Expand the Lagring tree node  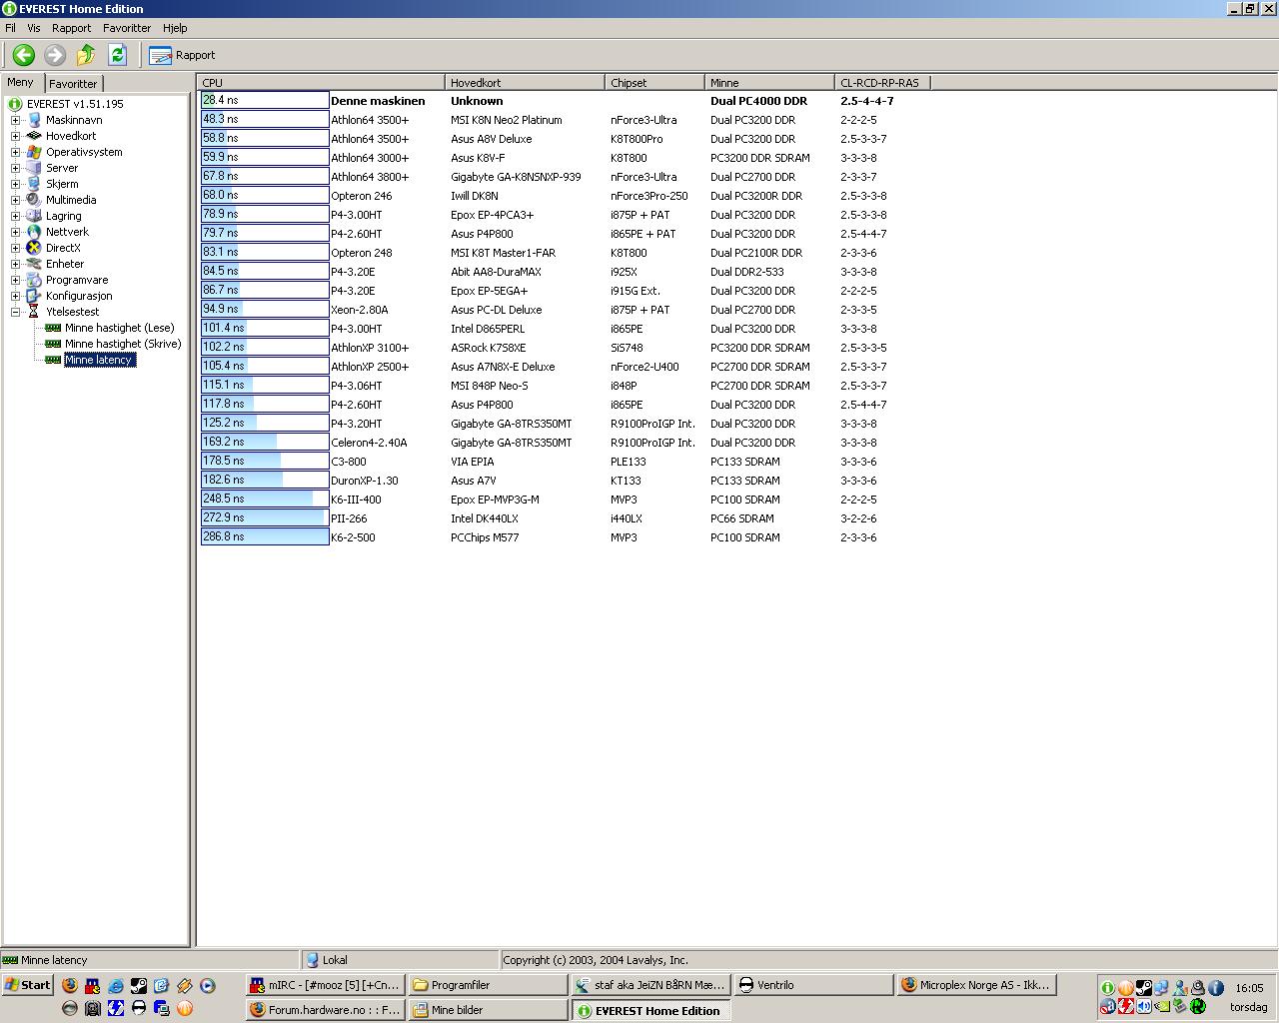coord(15,216)
